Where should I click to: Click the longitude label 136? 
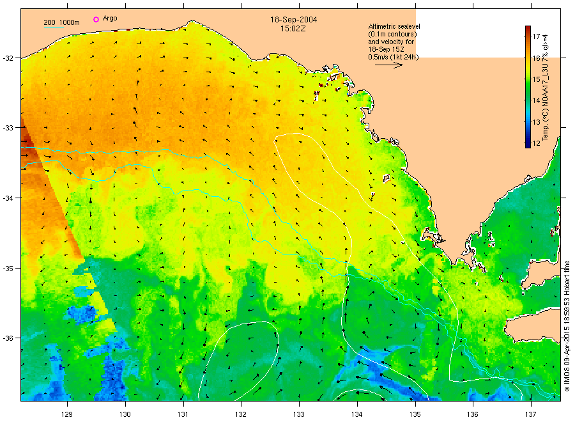[473, 415]
